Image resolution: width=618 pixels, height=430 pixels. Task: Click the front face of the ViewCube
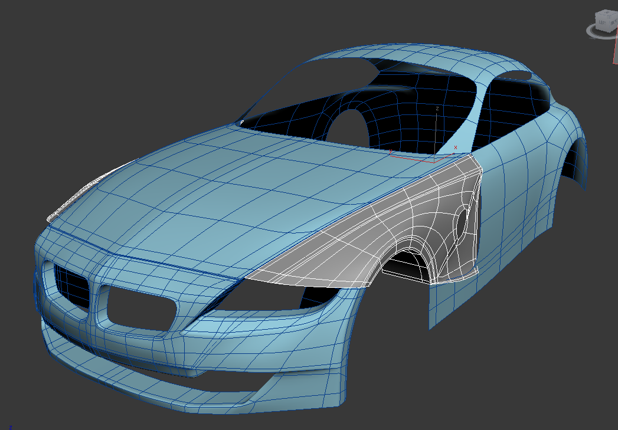[x=613, y=22]
